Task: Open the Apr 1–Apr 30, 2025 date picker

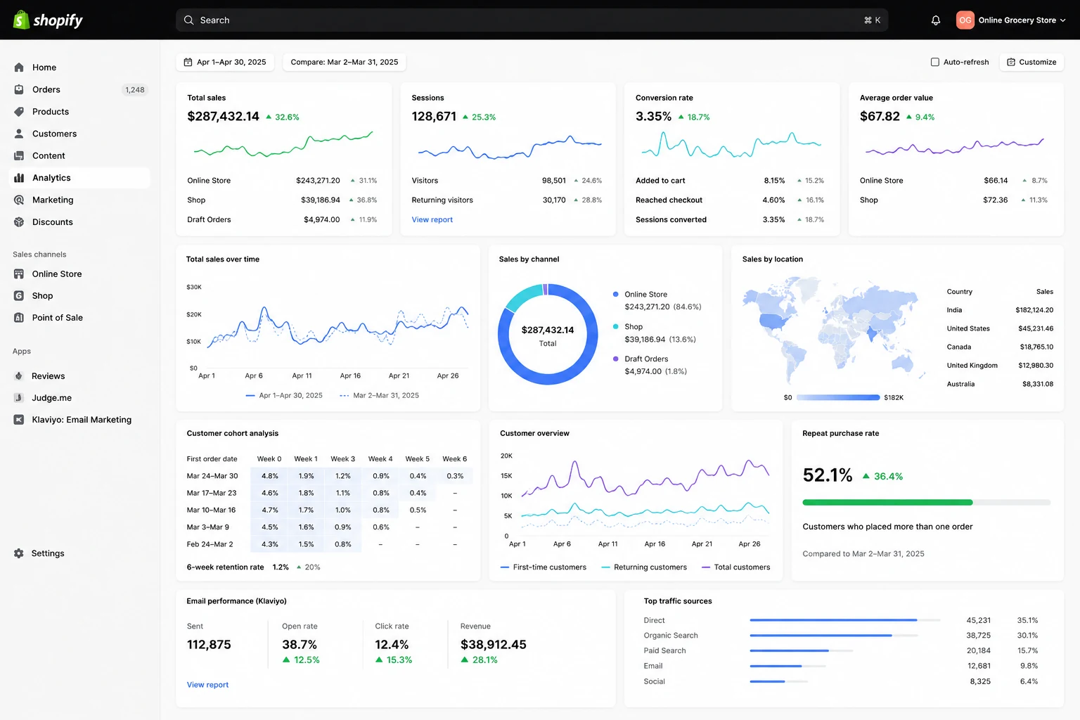Action: click(x=225, y=62)
